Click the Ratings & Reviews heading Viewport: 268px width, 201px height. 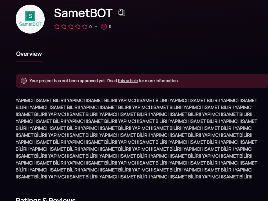click(x=46, y=199)
